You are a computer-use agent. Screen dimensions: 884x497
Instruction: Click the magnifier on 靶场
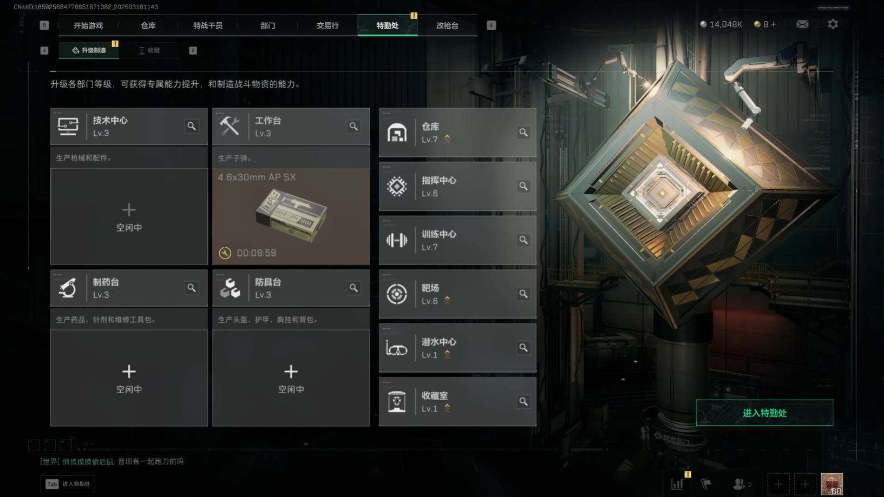point(523,294)
